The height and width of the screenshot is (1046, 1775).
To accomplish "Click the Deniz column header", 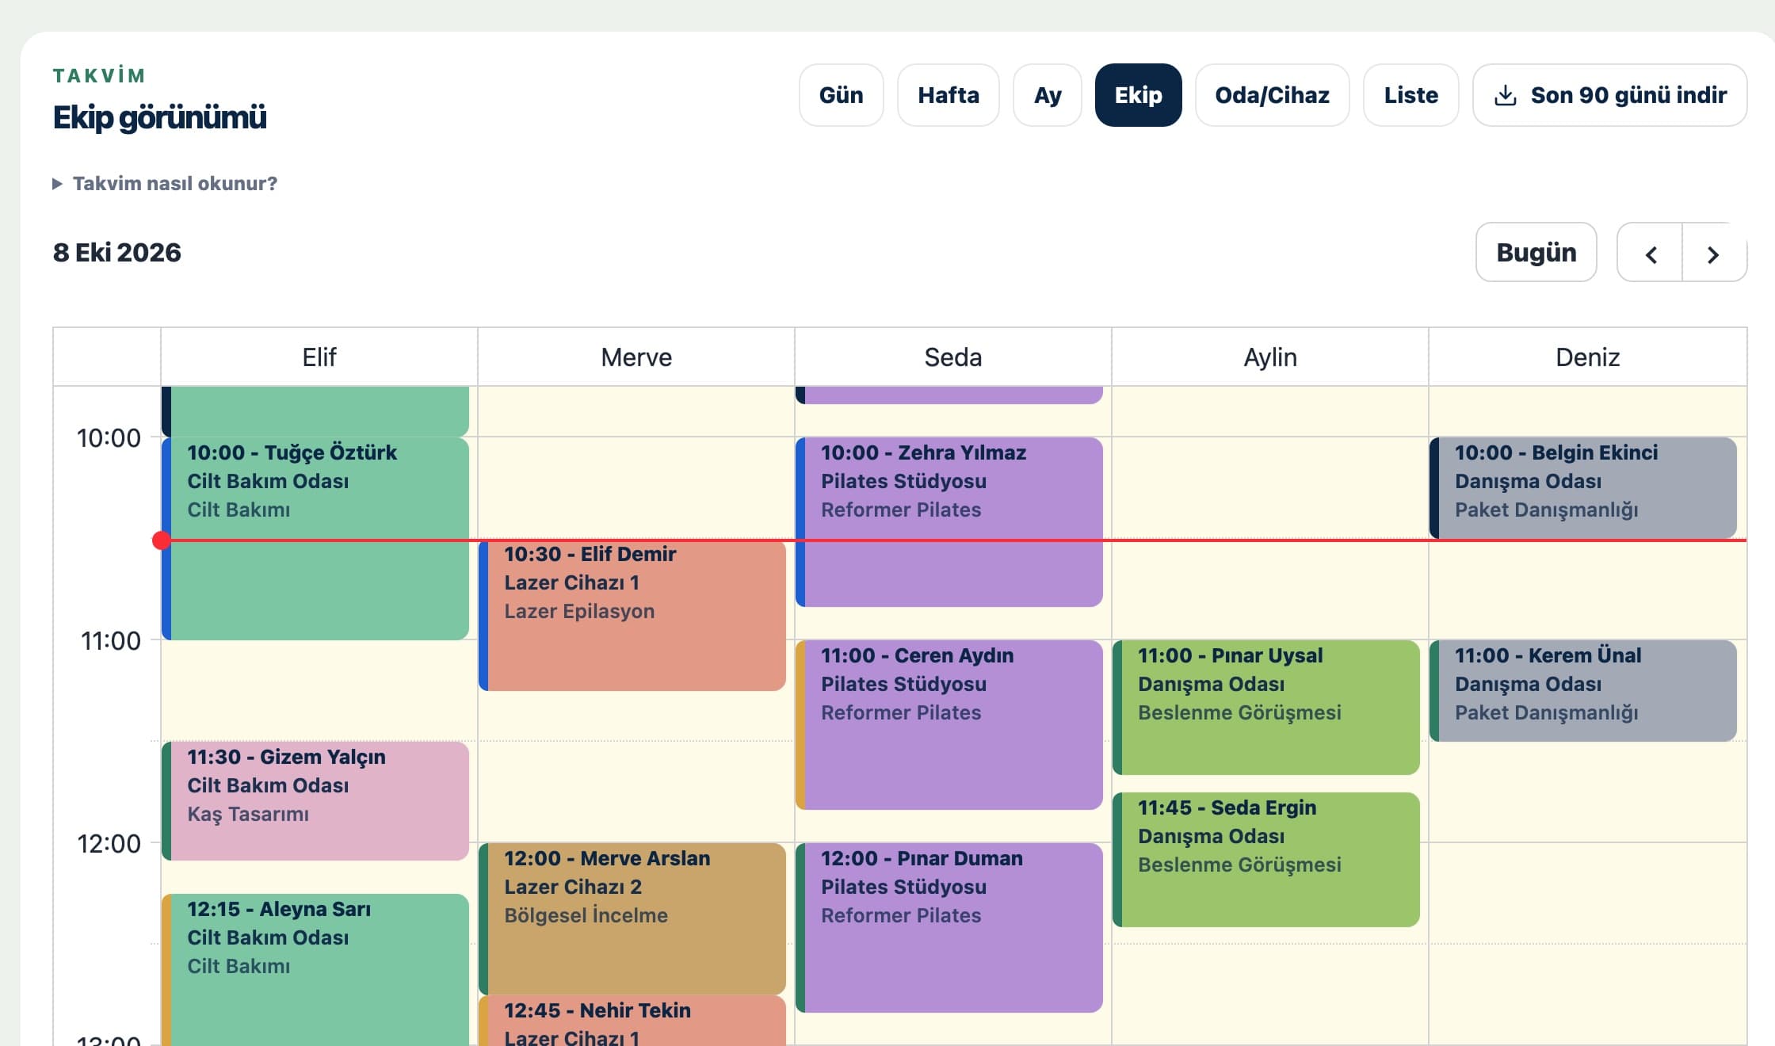I will pyautogui.click(x=1587, y=357).
